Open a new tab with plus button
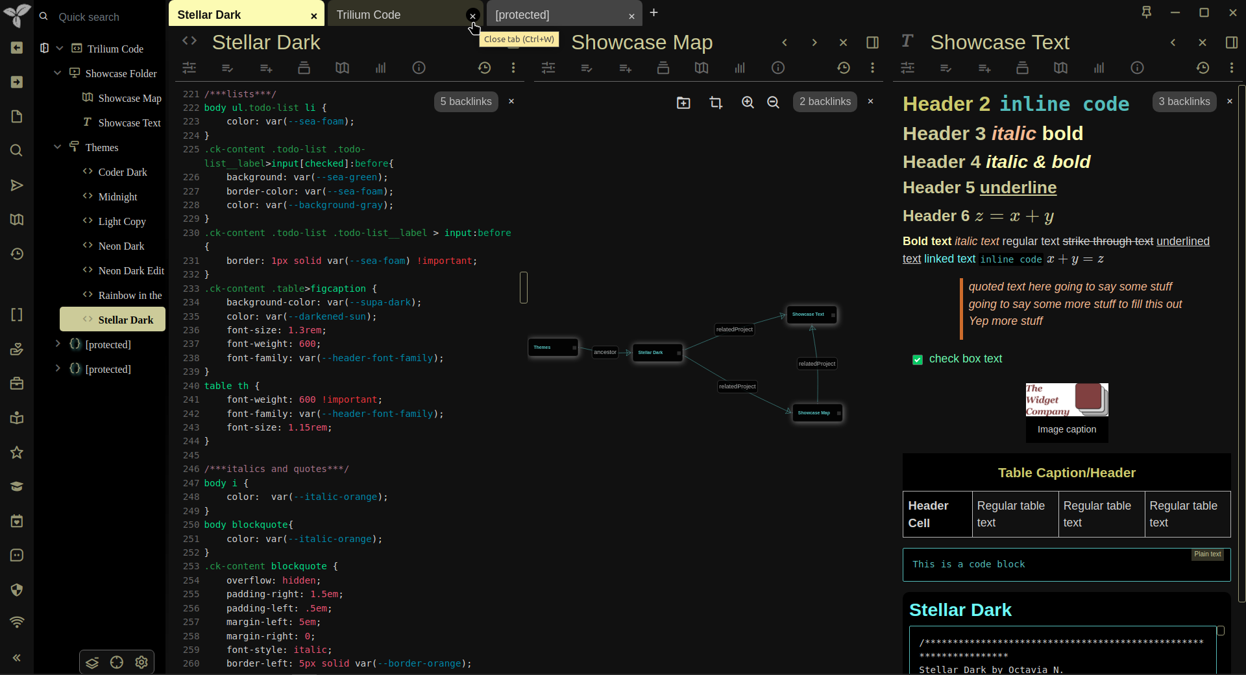This screenshot has height=675, width=1246. (x=654, y=12)
